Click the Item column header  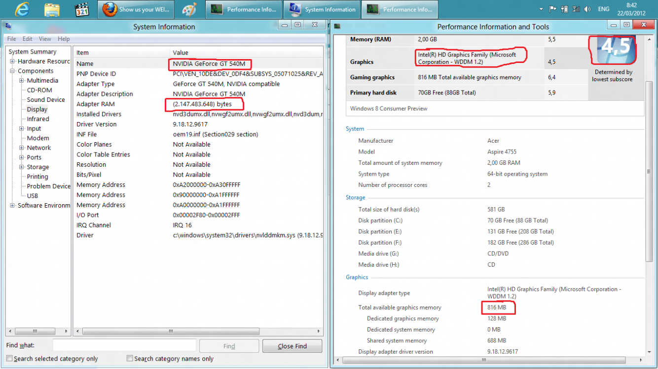pyautogui.click(x=121, y=53)
